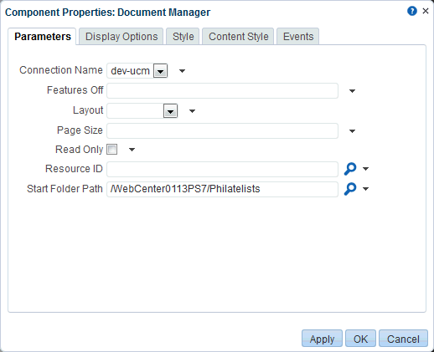Expand the arrow menu beside Page Size

point(352,131)
